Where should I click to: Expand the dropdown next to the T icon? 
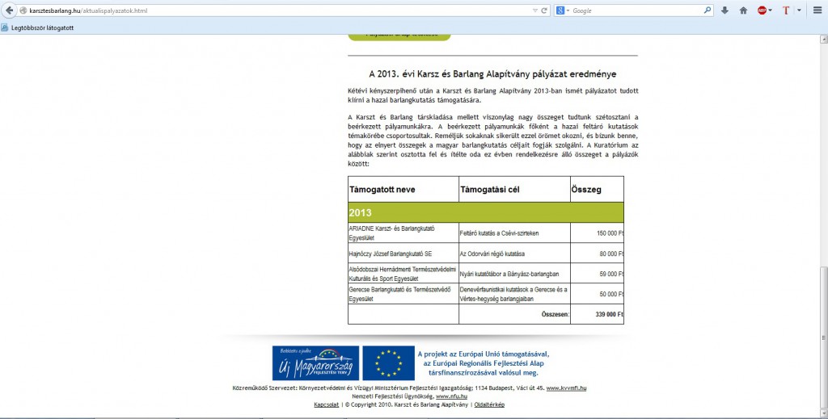click(x=799, y=10)
